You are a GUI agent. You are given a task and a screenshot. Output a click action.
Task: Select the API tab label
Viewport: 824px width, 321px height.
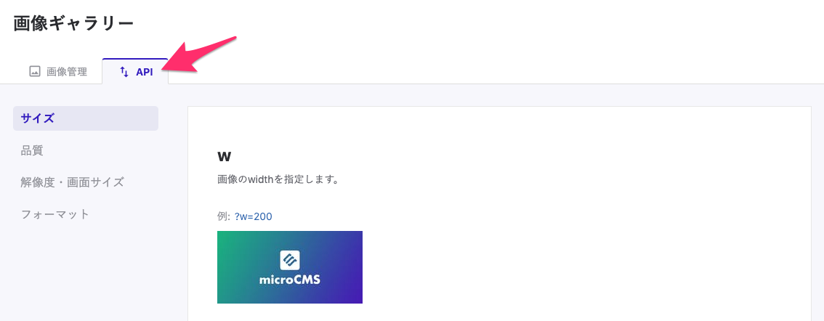(x=145, y=73)
